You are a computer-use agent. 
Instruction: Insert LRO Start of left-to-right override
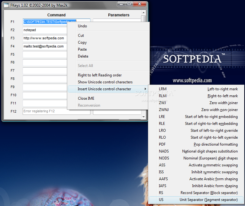click(x=196, y=131)
